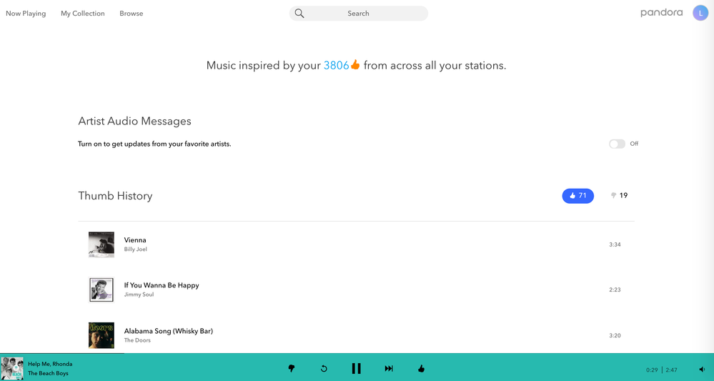Open the Browse page
Viewport: 714px width, 381px height.
(131, 14)
